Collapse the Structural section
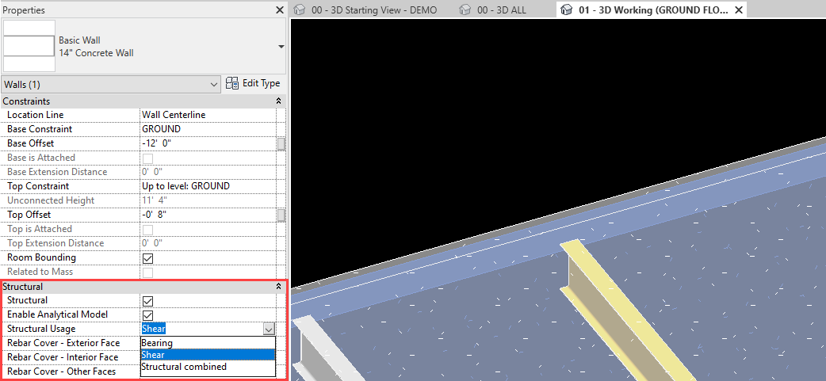 coord(278,286)
